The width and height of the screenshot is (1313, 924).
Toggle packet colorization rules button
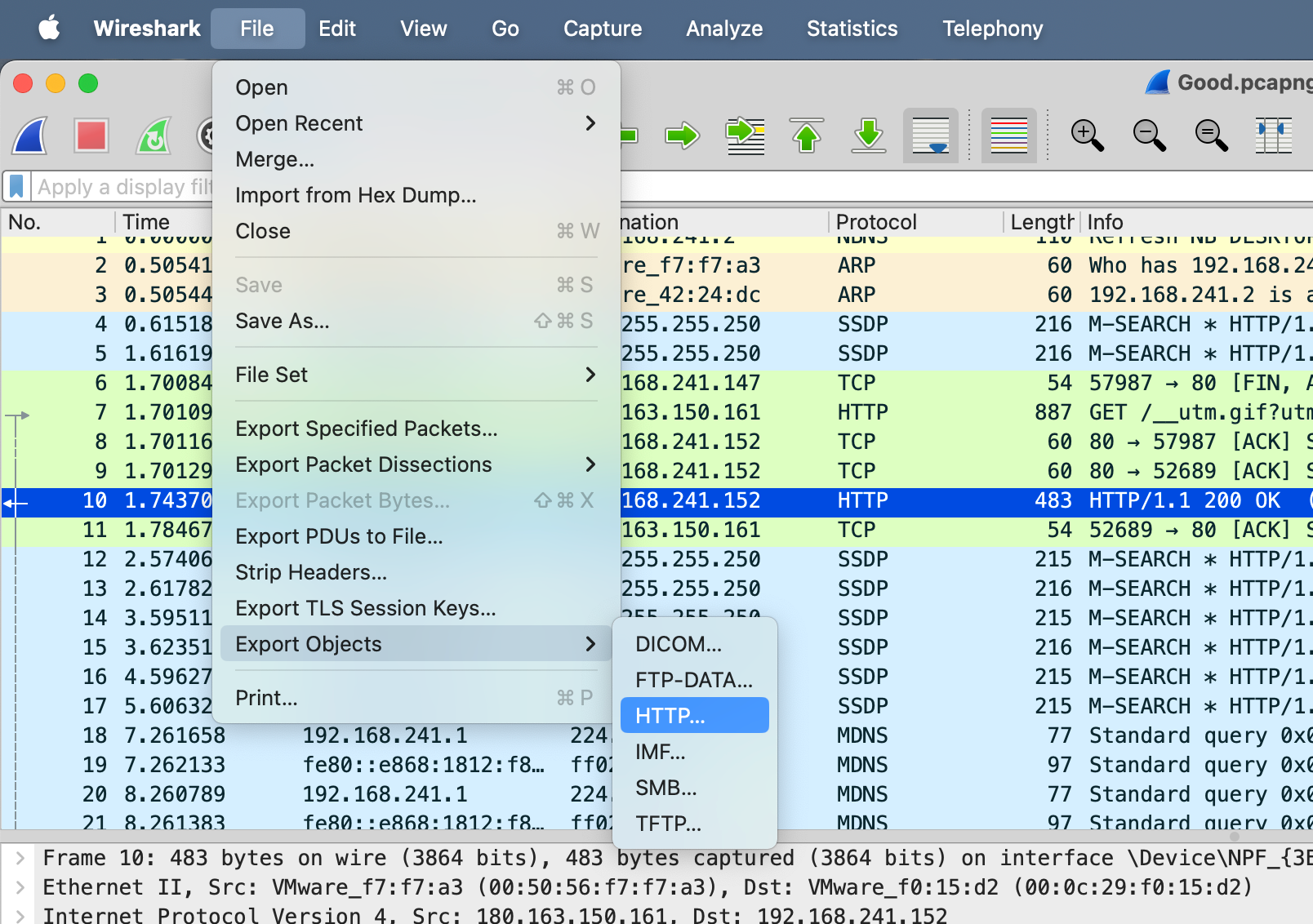[1008, 135]
